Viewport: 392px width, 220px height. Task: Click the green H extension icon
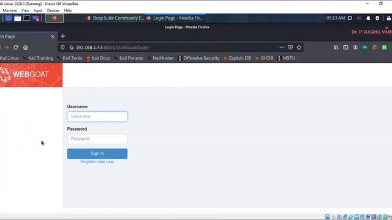pos(384,48)
